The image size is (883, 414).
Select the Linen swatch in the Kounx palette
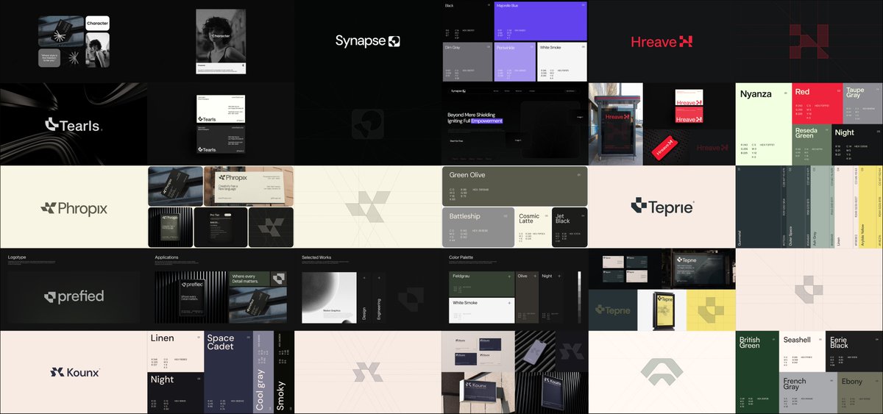click(175, 351)
